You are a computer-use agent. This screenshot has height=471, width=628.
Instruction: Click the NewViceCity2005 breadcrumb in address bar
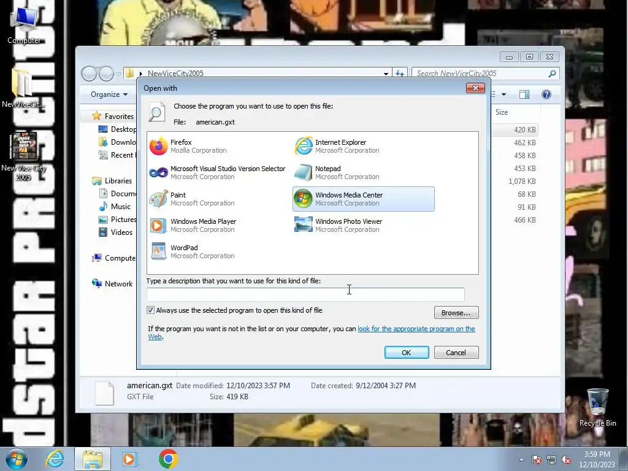pos(175,74)
